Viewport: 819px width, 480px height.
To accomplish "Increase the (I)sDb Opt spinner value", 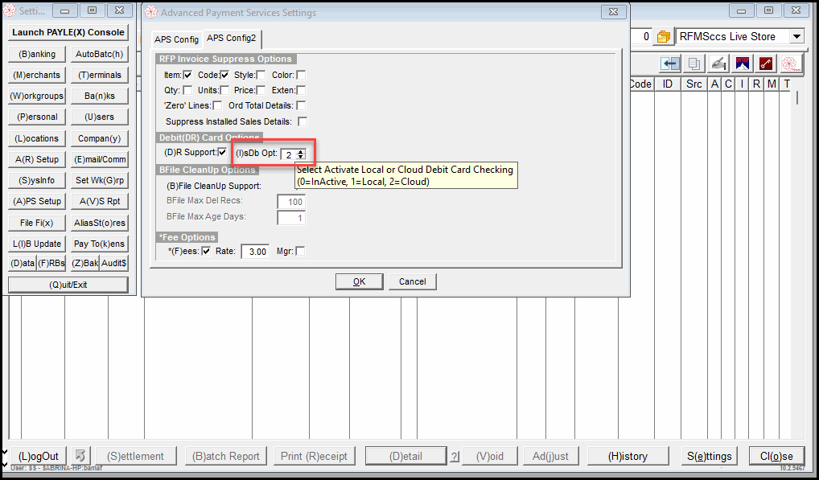I will tap(300, 152).
